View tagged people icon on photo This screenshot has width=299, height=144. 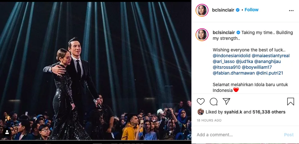(x=7, y=132)
